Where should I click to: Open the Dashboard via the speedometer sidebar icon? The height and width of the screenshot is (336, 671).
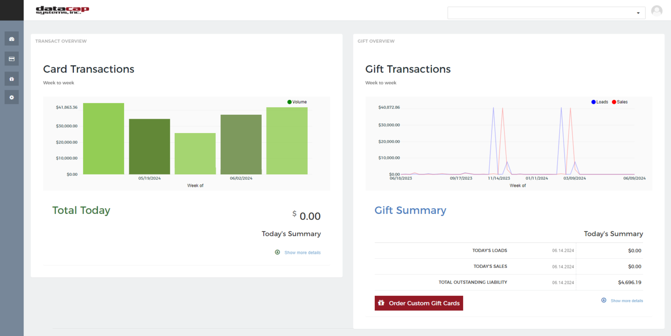11,38
